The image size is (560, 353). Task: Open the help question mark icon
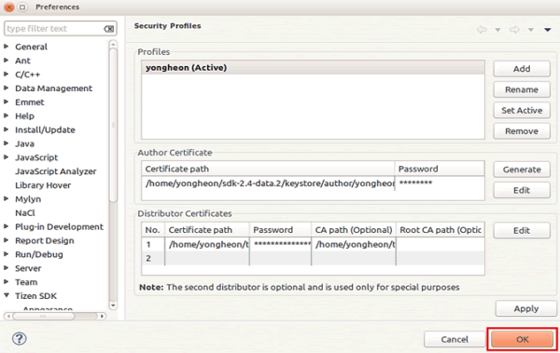(x=20, y=338)
